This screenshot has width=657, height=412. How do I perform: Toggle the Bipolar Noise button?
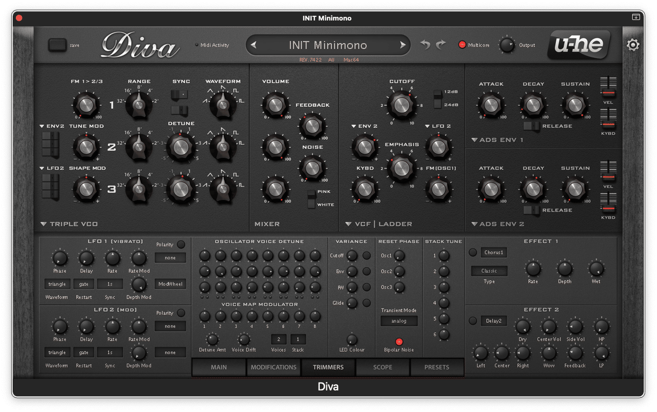pos(399,341)
